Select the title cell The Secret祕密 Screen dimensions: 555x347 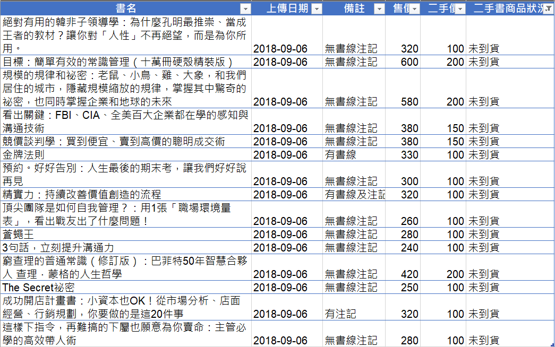point(126,287)
